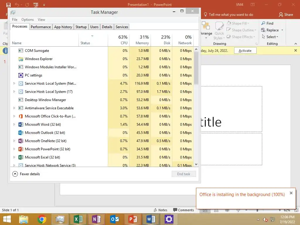Screen dimensions: 300x225
Task: Switch to the Performance tab
Action: pyautogui.click(x=41, y=27)
